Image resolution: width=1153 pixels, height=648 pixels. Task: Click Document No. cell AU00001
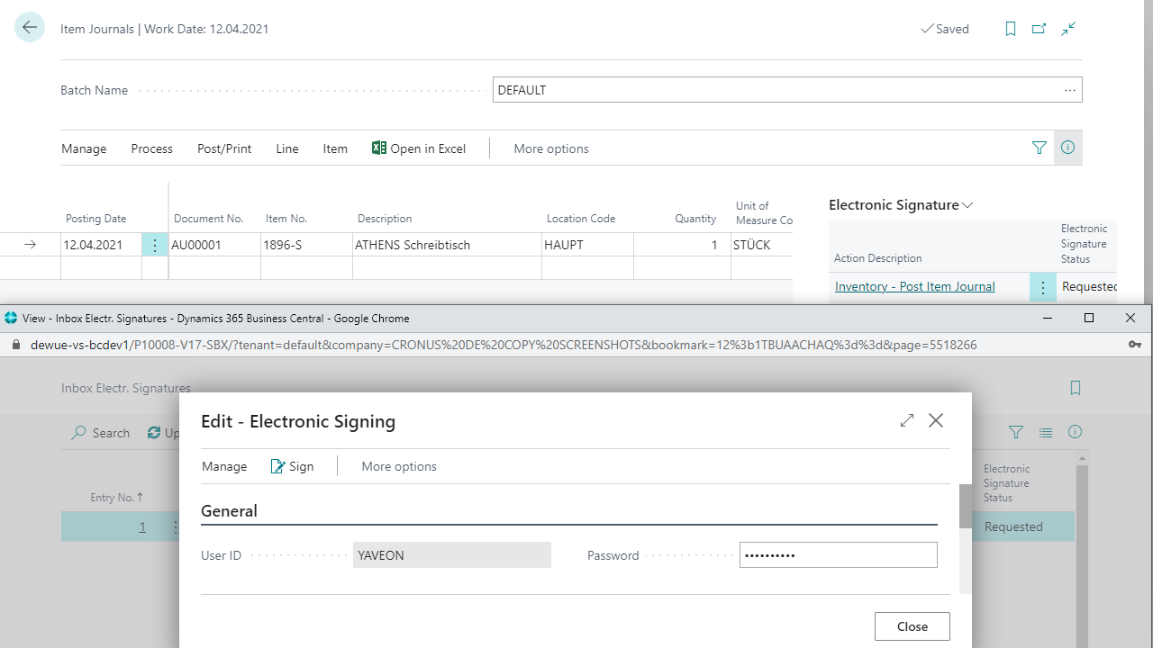pyautogui.click(x=214, y=245)
